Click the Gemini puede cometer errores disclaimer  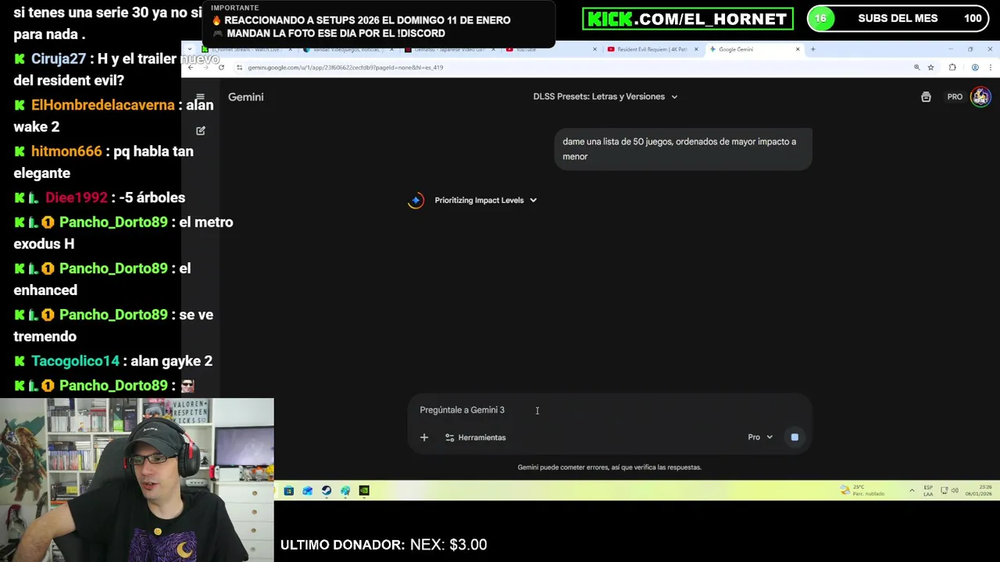tap(609, 468)
